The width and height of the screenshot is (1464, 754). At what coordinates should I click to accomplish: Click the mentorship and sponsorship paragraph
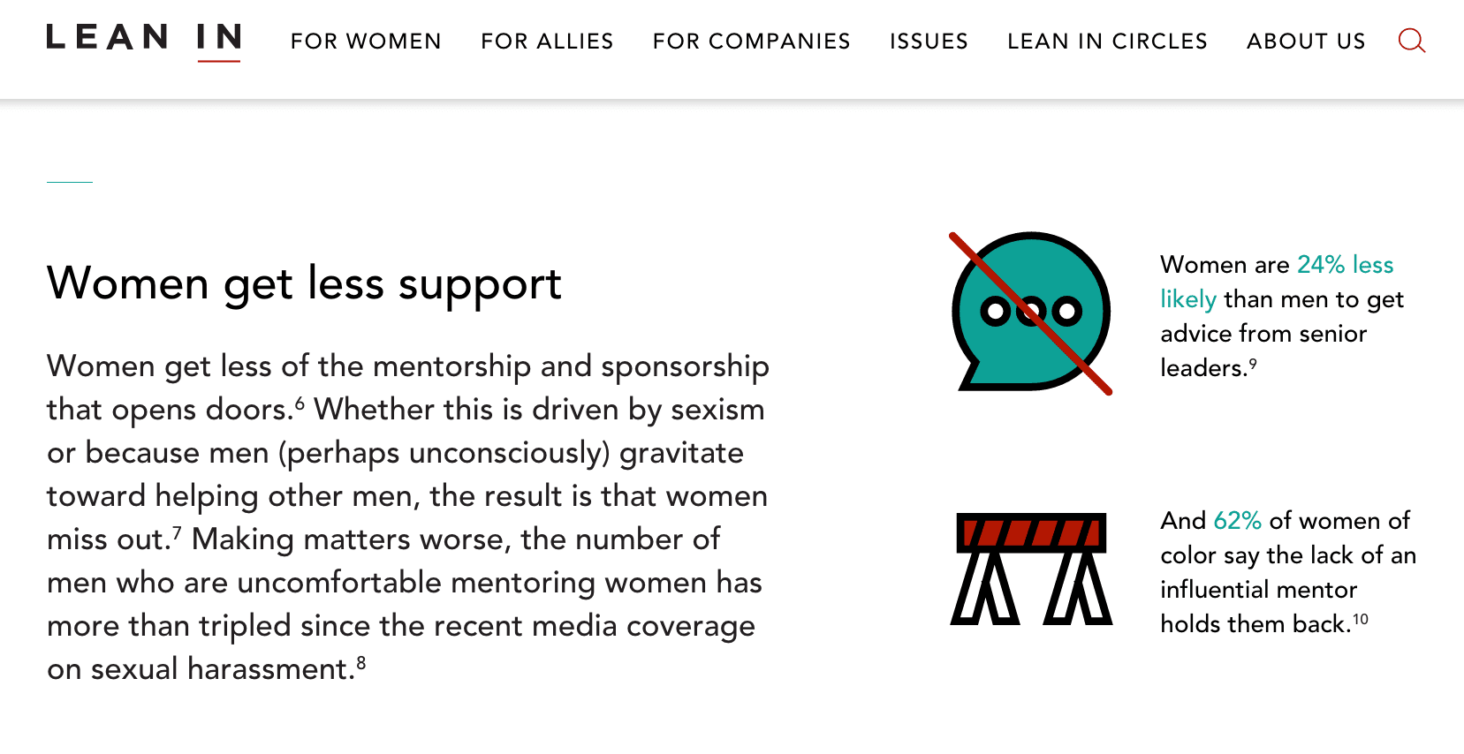pos(408,517)
